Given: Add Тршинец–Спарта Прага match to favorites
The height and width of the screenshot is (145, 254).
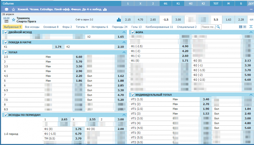Looking at the screenshot, I should [x=13, y=19].
